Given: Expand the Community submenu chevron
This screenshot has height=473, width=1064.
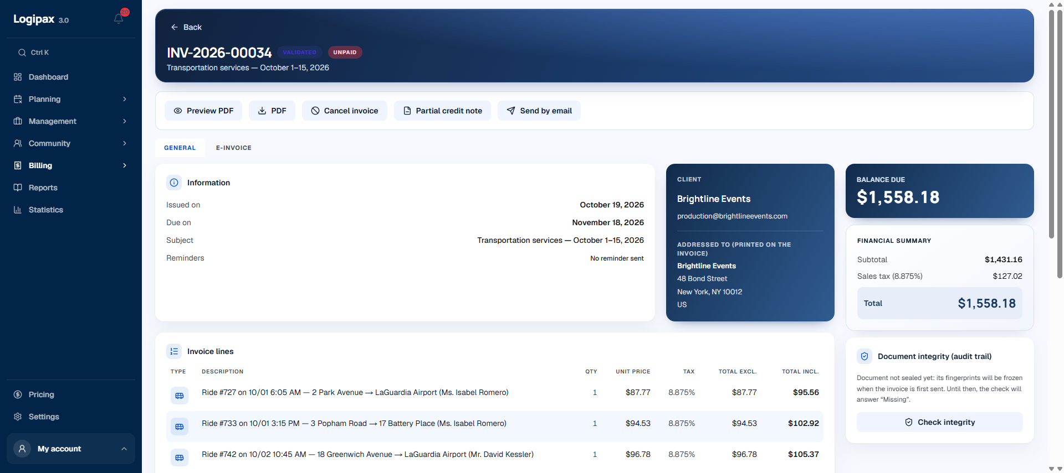Looking at the screenshot, I should [125, 143].
